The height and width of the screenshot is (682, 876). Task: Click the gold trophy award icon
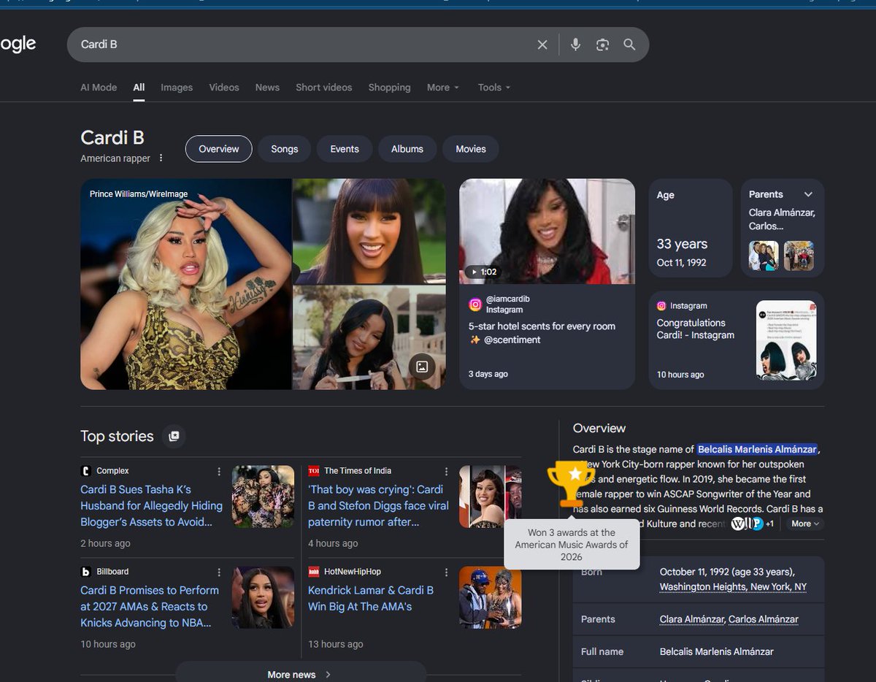tap(571, 483)
